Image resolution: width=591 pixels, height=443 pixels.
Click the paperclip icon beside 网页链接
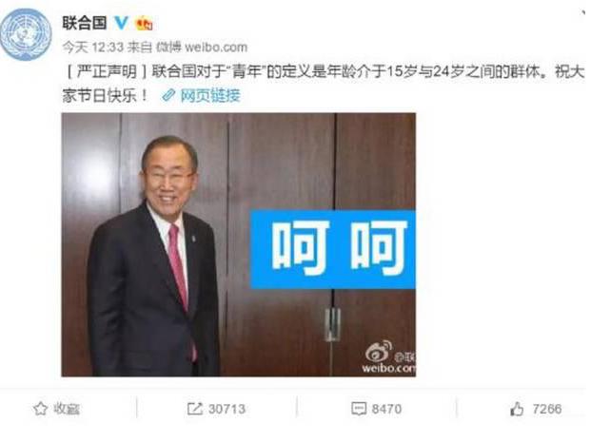pyautogui.click(x=168, y=96)
